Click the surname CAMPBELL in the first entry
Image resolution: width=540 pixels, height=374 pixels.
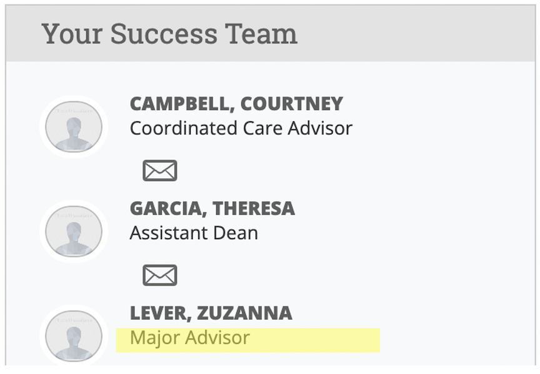point(182,104)
